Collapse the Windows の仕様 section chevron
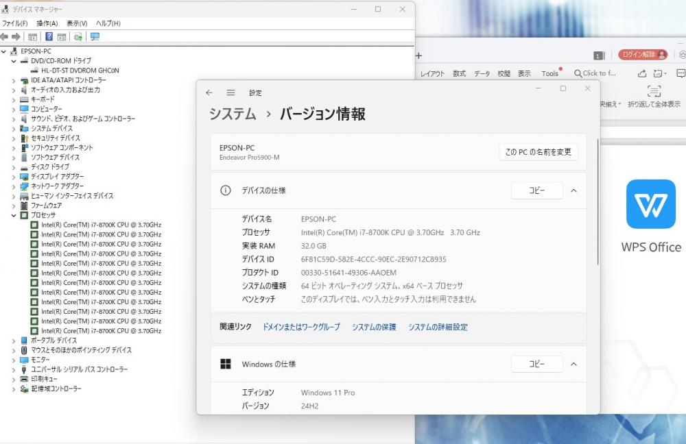686x444 pixels. 573,364
